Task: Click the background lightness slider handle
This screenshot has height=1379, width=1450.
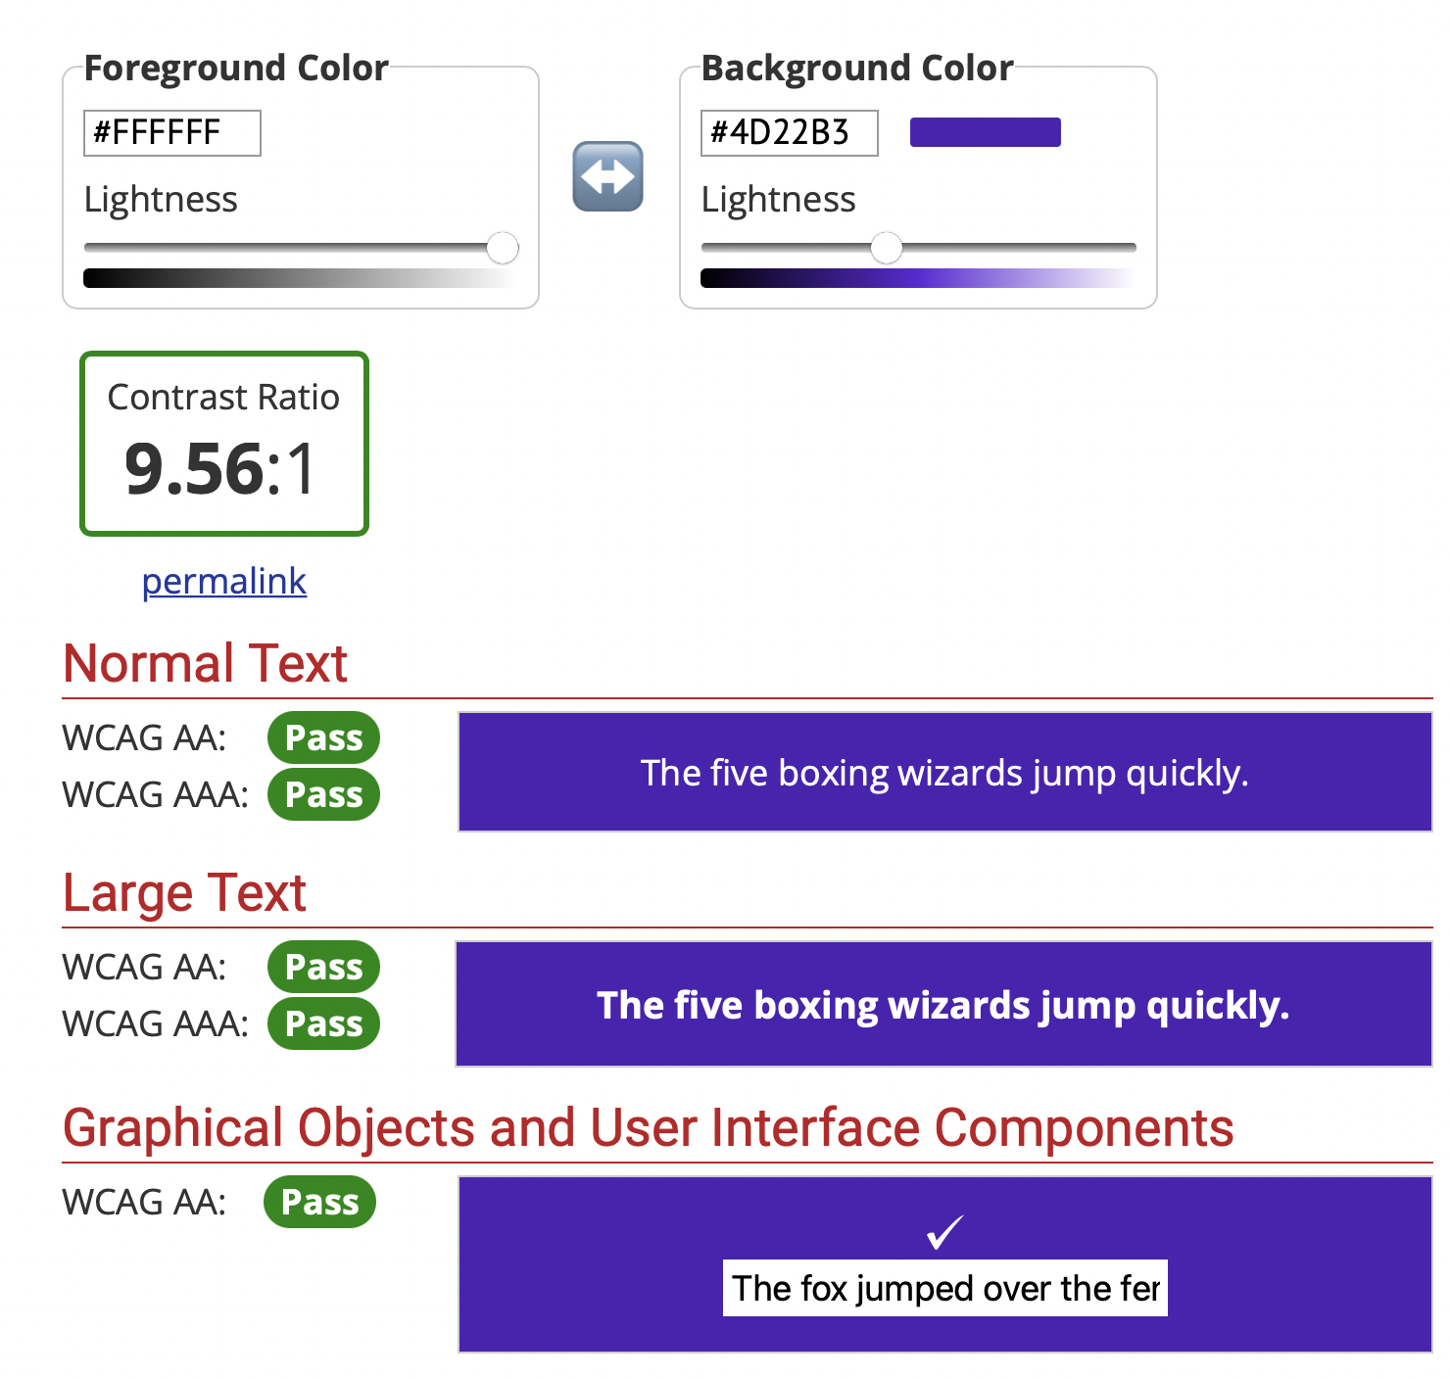Action: pos(887,248)
